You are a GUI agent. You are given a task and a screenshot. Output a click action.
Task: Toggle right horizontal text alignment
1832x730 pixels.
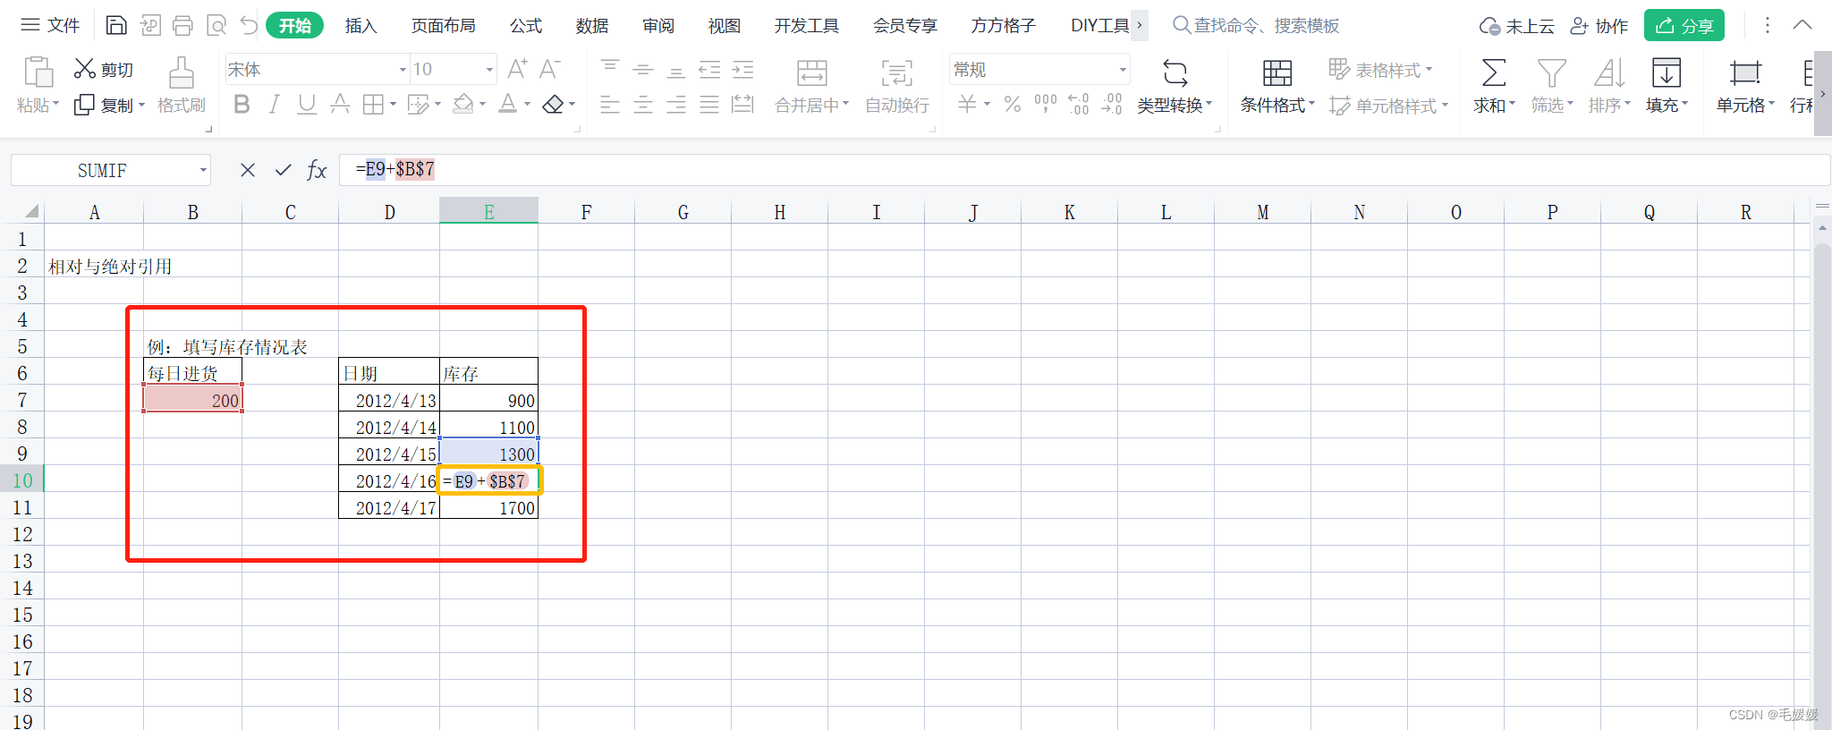point(676,105)
